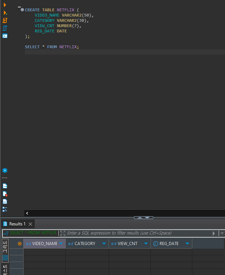
Task: Click the A-Z type icon of CATEGORY
Action: click(x=71, y=244)
